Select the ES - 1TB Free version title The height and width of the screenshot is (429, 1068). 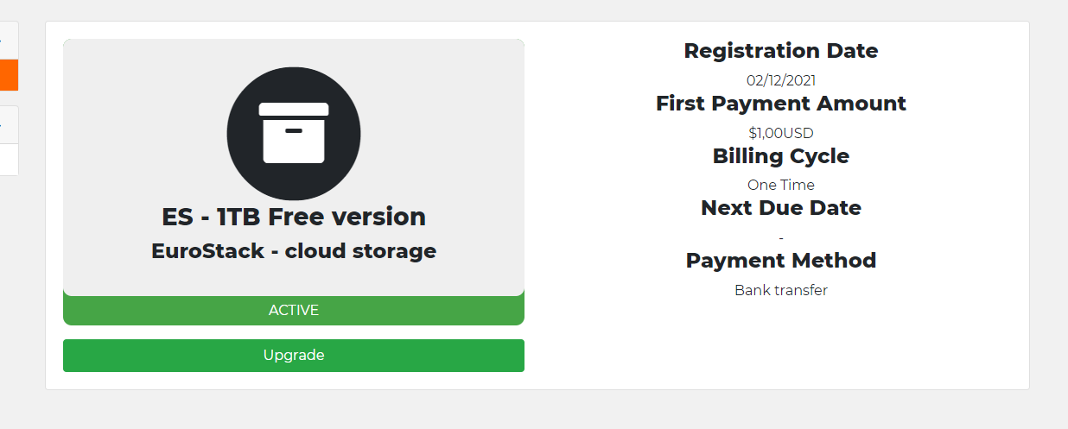(x=294, y=217)
